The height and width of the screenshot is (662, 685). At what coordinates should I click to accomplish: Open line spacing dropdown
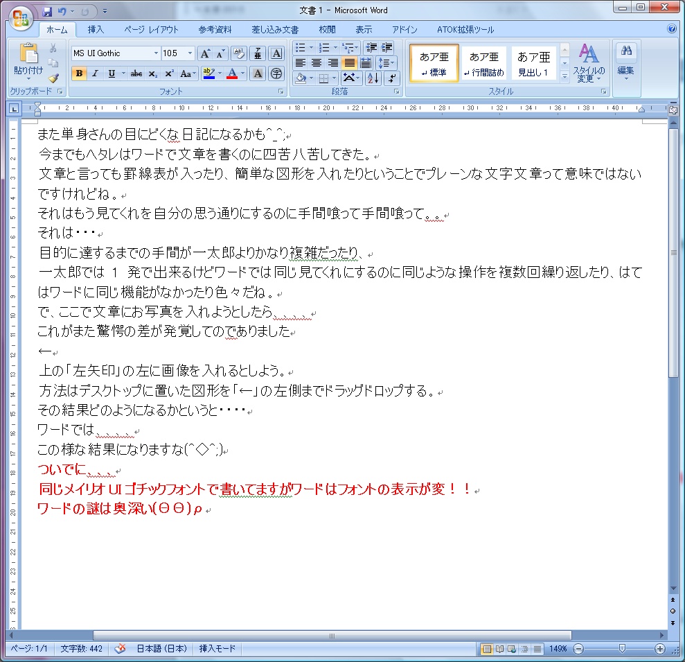pos(386,63)
